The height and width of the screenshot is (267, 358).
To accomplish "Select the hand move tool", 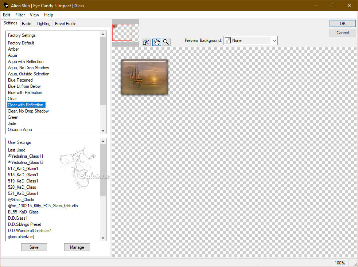I will point(157,42).
